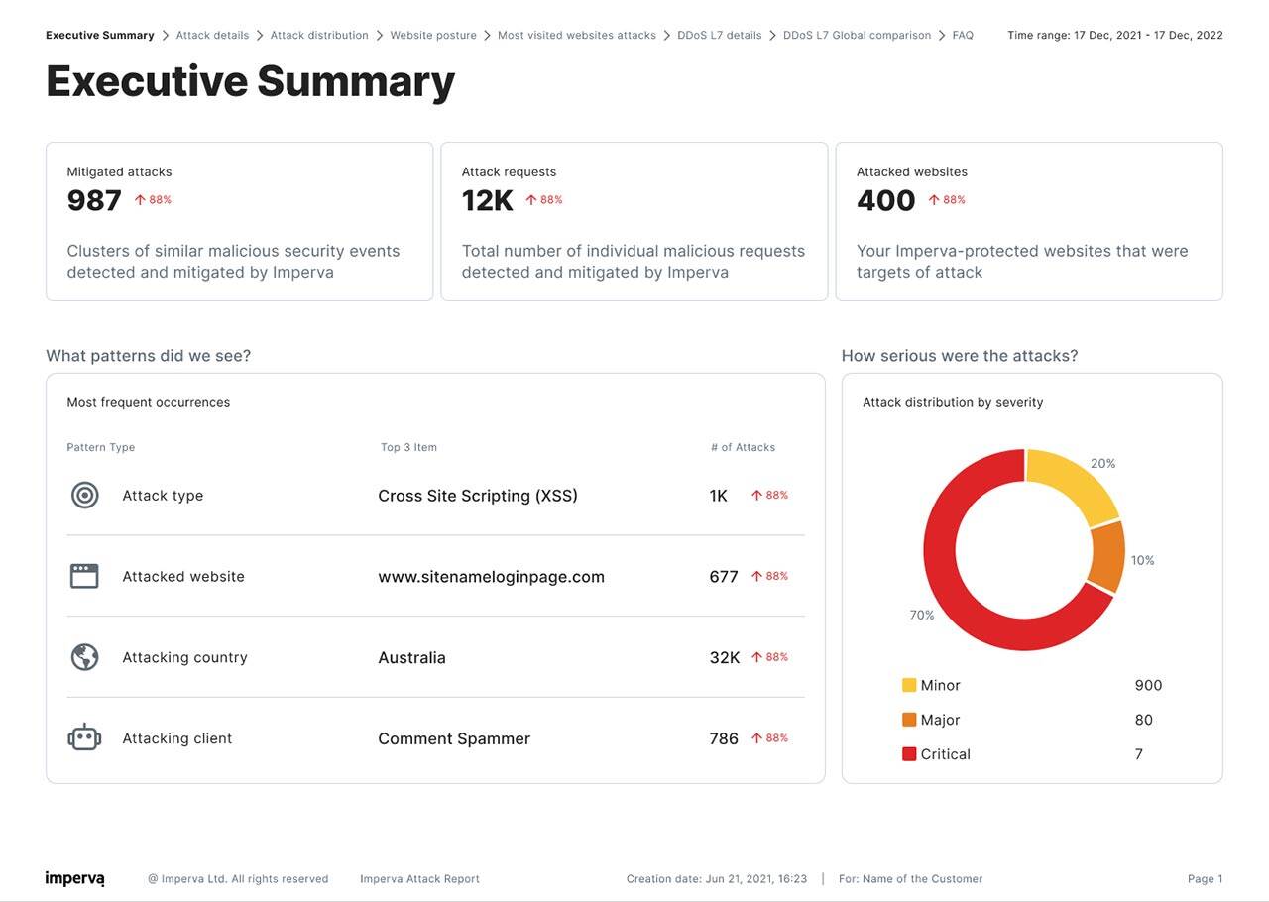Image resolution: width=1269 pixels, height=902 pixels.
Task: Click the Imperva logo in the footer
Action: (x=74, y=879)
